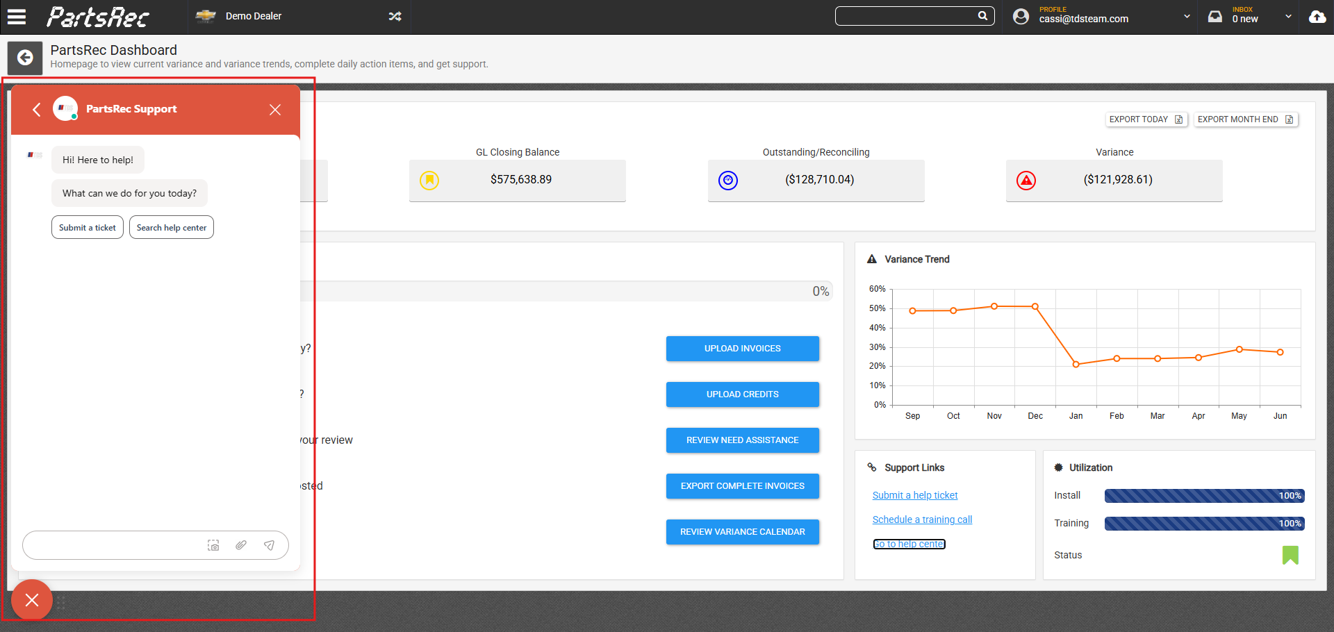This screenshot has width=1334, height=632.
Task: Click the Chevrolet dealer logo icon
Action: coord(206,16)
